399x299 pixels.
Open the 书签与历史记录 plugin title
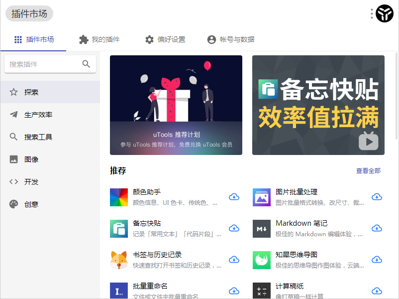[157, 255]
